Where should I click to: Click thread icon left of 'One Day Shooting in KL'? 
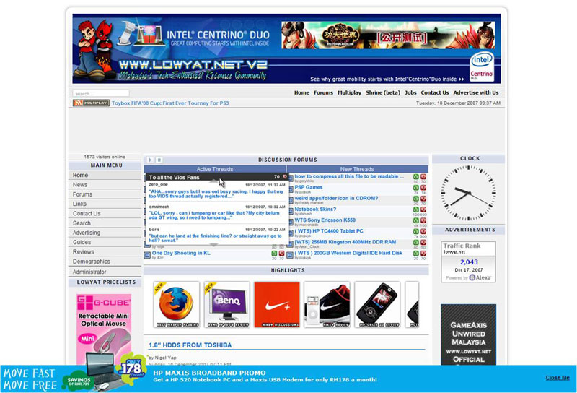(x=147, y=255)
